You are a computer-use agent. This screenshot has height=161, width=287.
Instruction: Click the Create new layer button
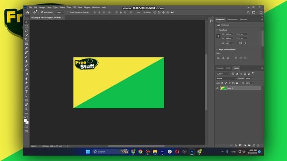(254, 145)
